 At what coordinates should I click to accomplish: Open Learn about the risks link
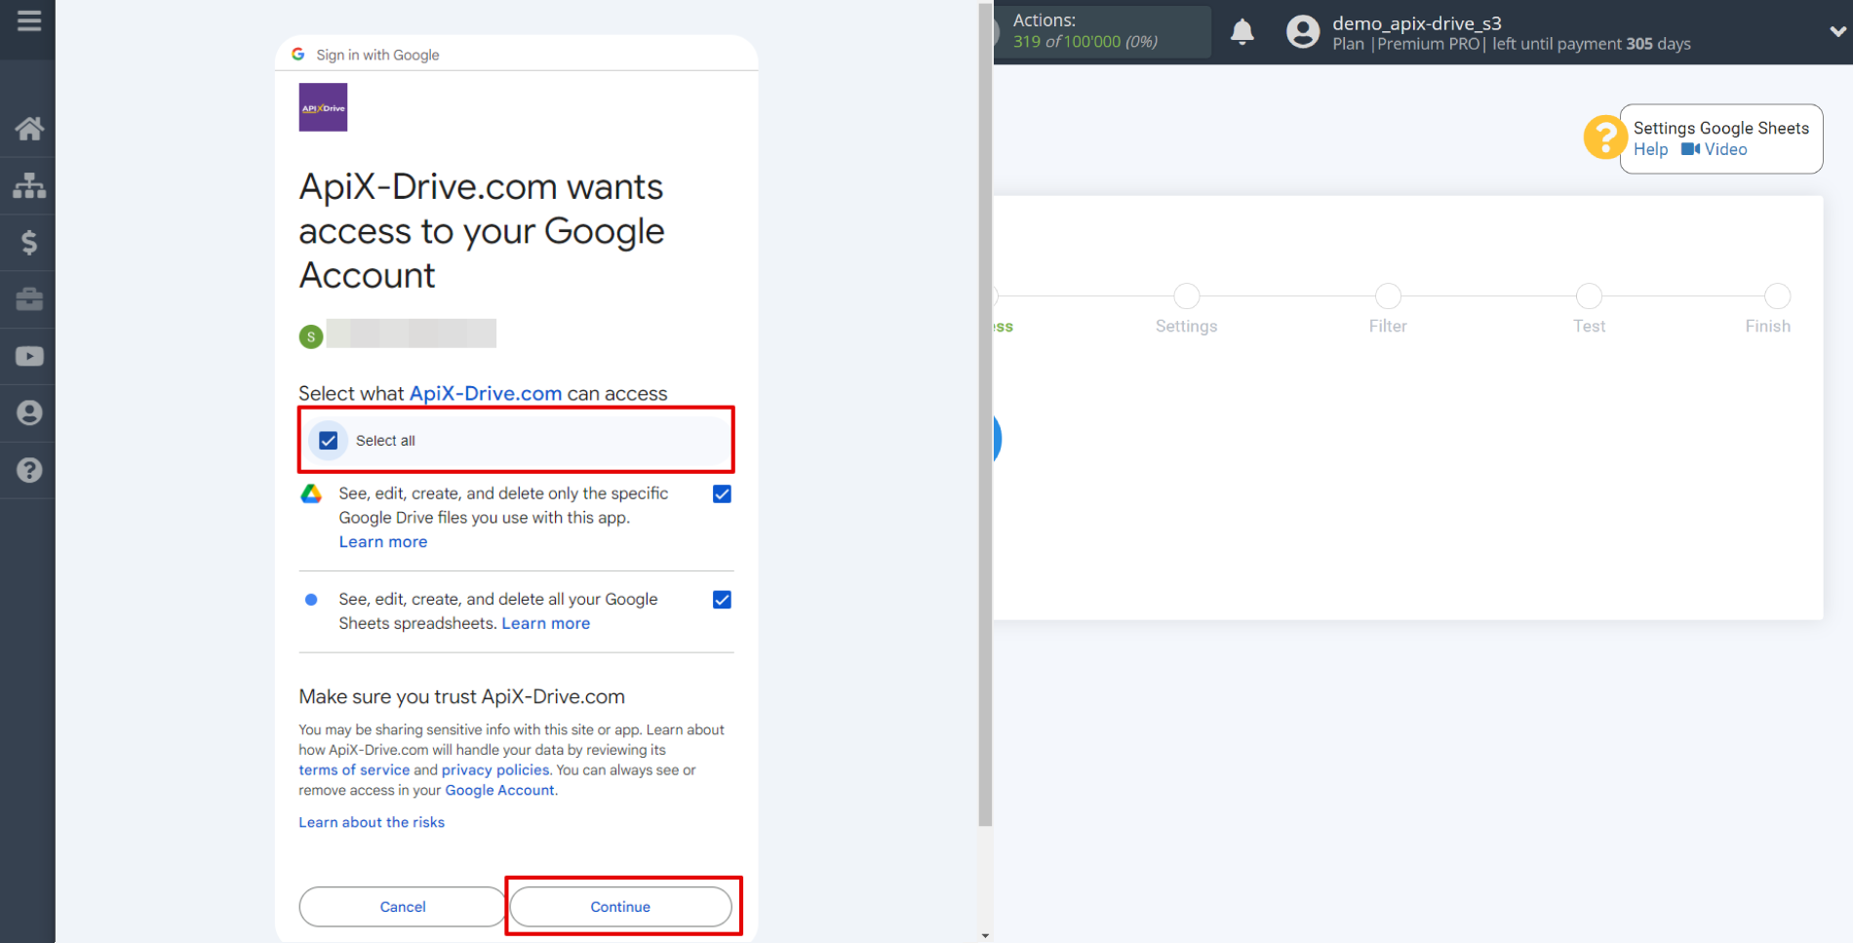coord(372,822)
